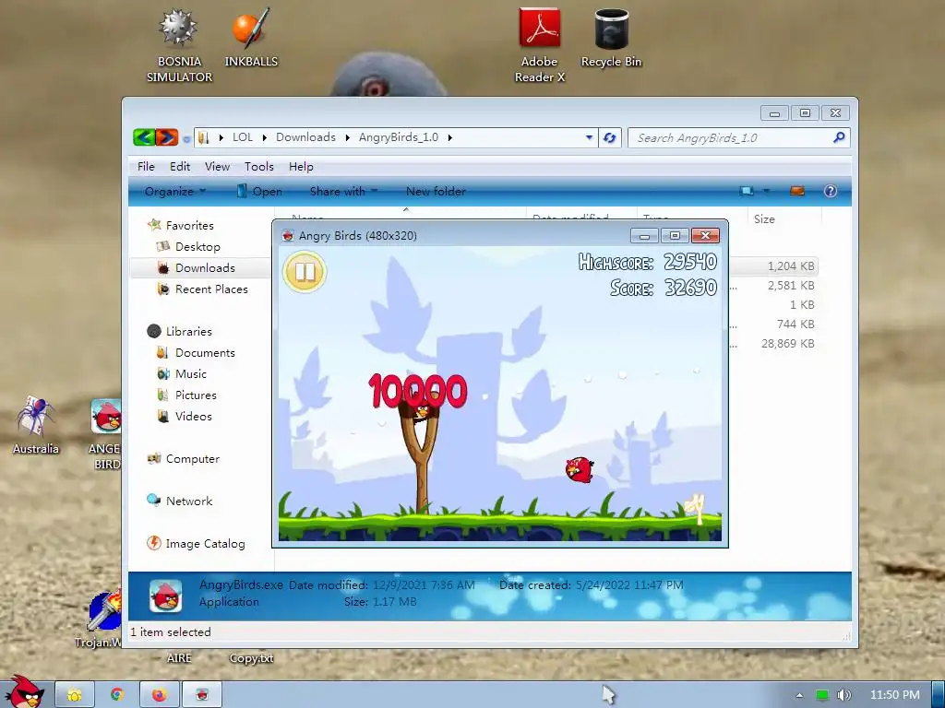Change view with the views icon
The width and height of the screenshot is (945, 708).
pos(747,191)
